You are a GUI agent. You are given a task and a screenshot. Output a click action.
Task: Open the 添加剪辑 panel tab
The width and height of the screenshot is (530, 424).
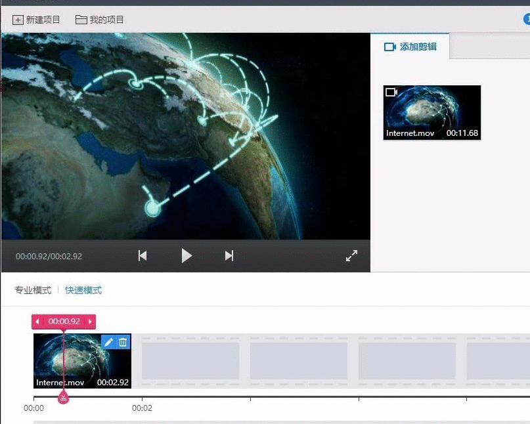coord(410,46)
